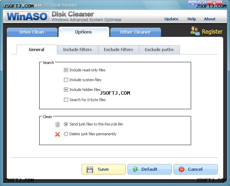The height and width of the screenshot is (186, 230).
Task: Switch to the Drive Clean tab
Action: click(x=32, y=32)
